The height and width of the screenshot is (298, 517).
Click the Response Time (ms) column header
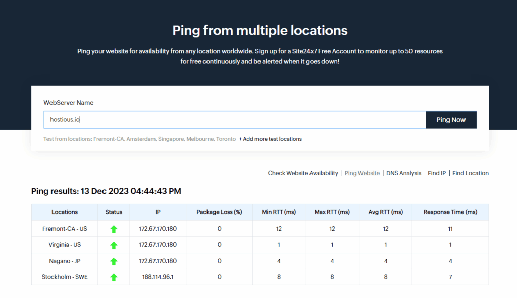tap(450, 212)
